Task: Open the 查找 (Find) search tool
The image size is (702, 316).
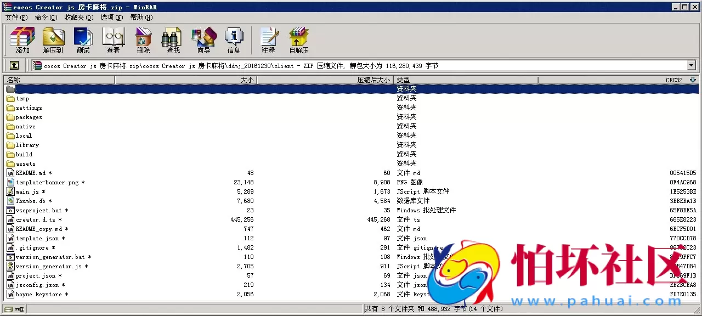Action: click(172, 40)
